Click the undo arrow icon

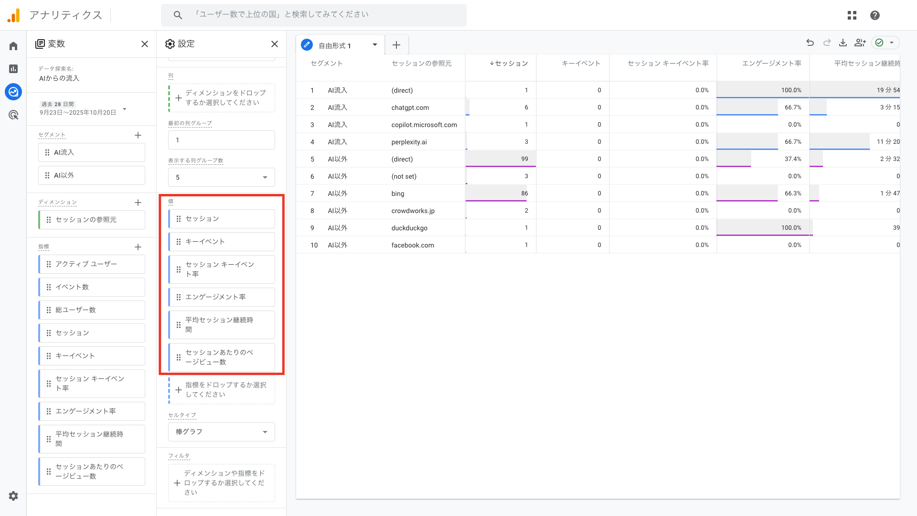pyautogui.click(x=810, y=43)
